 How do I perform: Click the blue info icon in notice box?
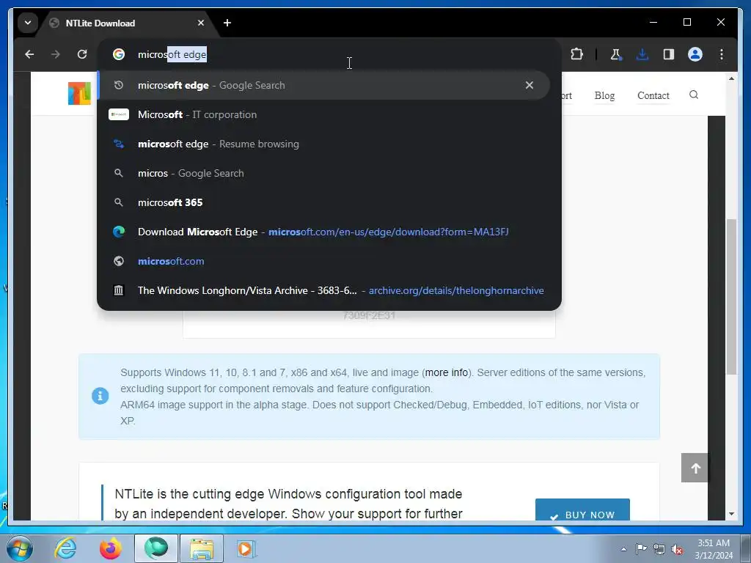tap(100, 396)
